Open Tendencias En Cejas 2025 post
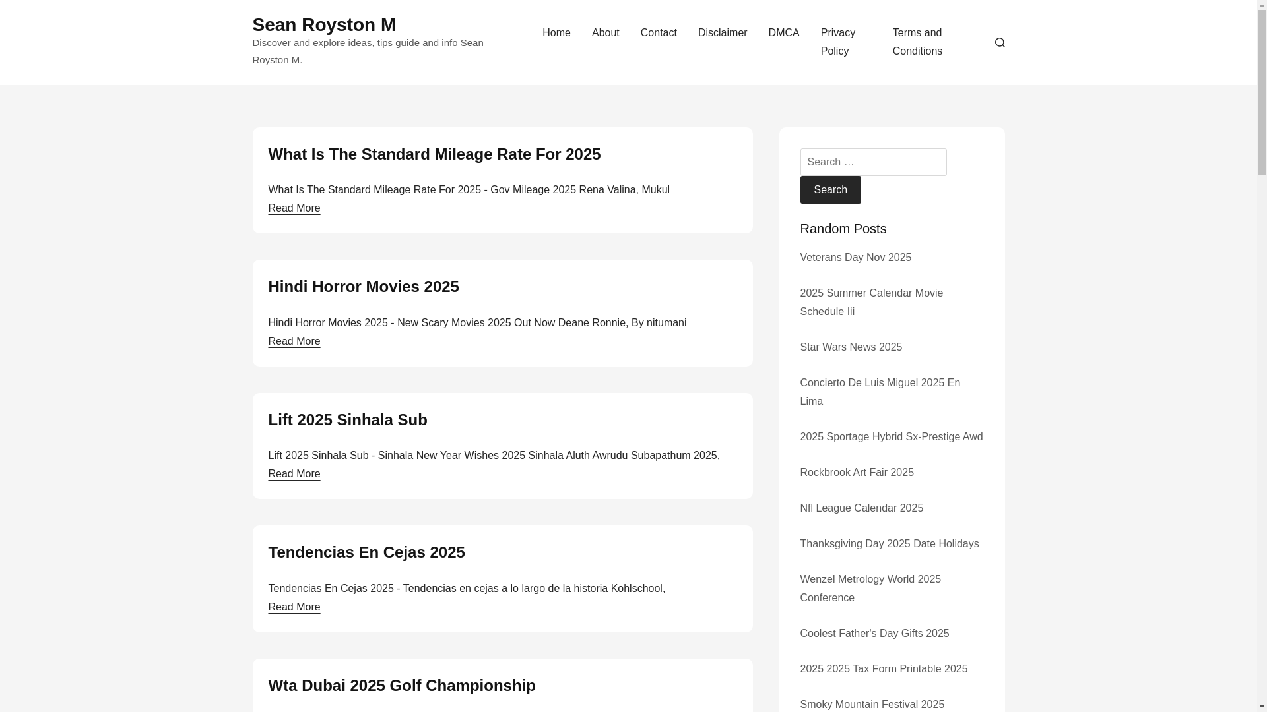The height and width of the screenshot is (712, 1267). point(366,552)
